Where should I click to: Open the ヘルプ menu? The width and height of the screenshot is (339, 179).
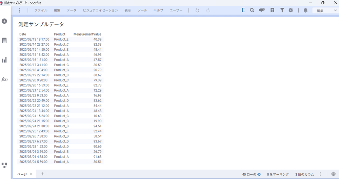(x=158, y=10)
